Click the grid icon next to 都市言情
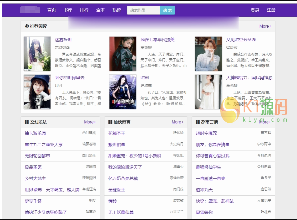Image resolution: width=297 pixels, height=220 pixels. coord(198,122)
